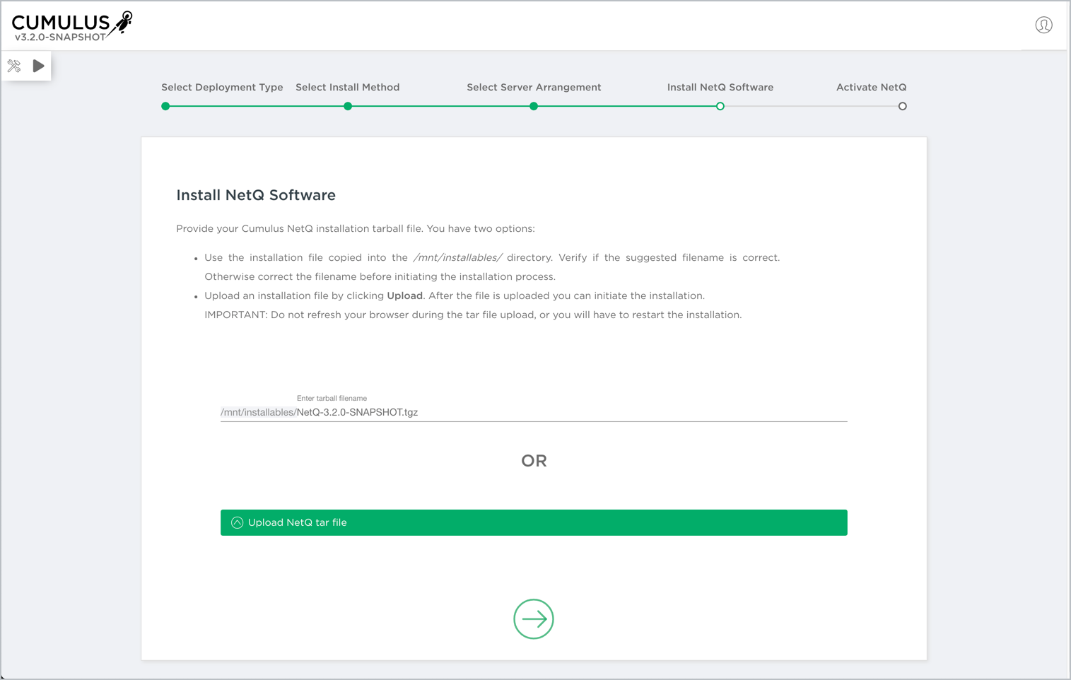Open the user account profile icon
The width and height of the screenshot is (1071, 680).
(1043, 25)
